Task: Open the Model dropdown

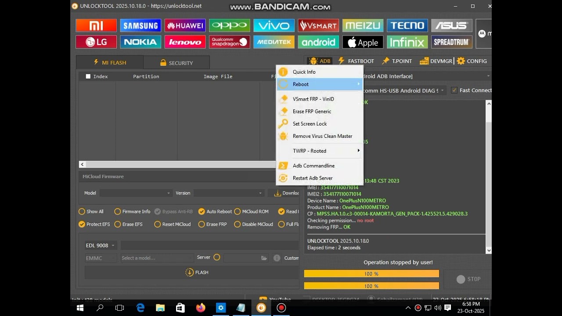Action: click(136, 193)
